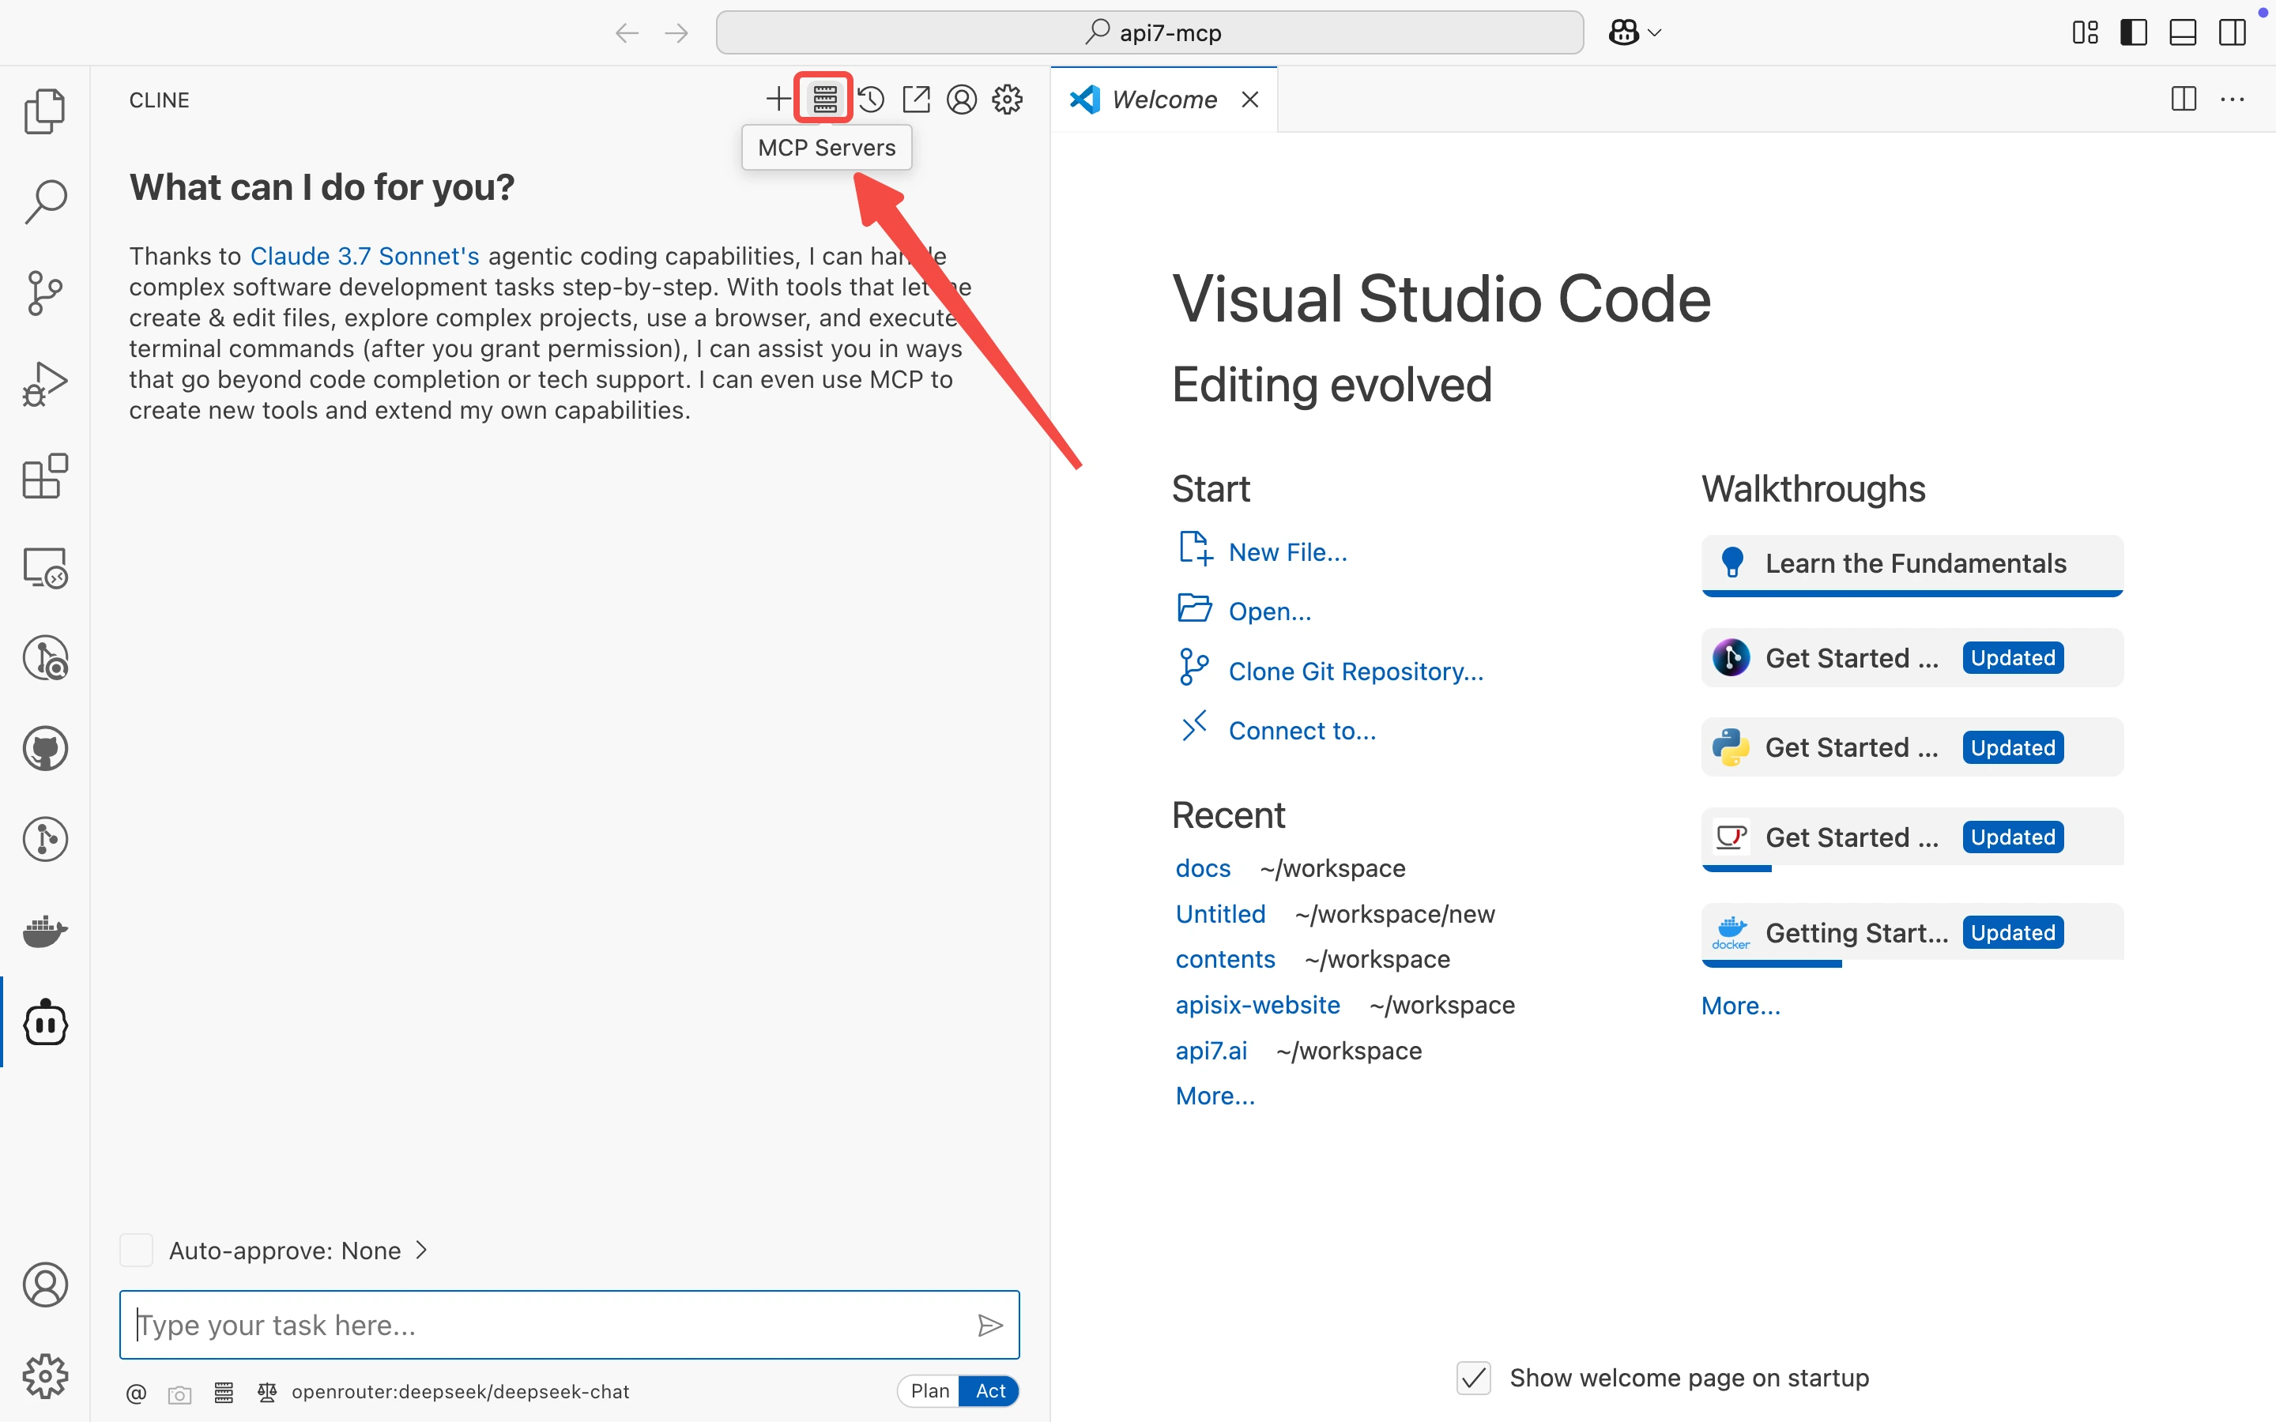Select model openrouter:deepseek/deepseek-chat

click(x=460, y=1392)
